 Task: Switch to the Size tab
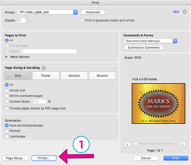point(18,76)
